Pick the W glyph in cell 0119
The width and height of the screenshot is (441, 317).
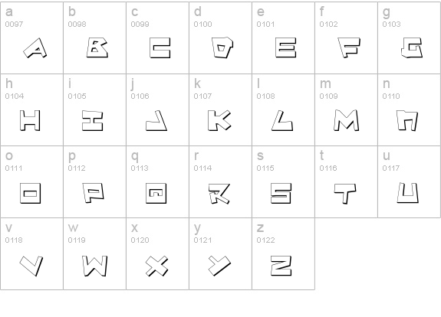[95, 266]
